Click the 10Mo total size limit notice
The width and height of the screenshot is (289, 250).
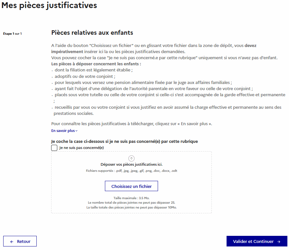131,208
